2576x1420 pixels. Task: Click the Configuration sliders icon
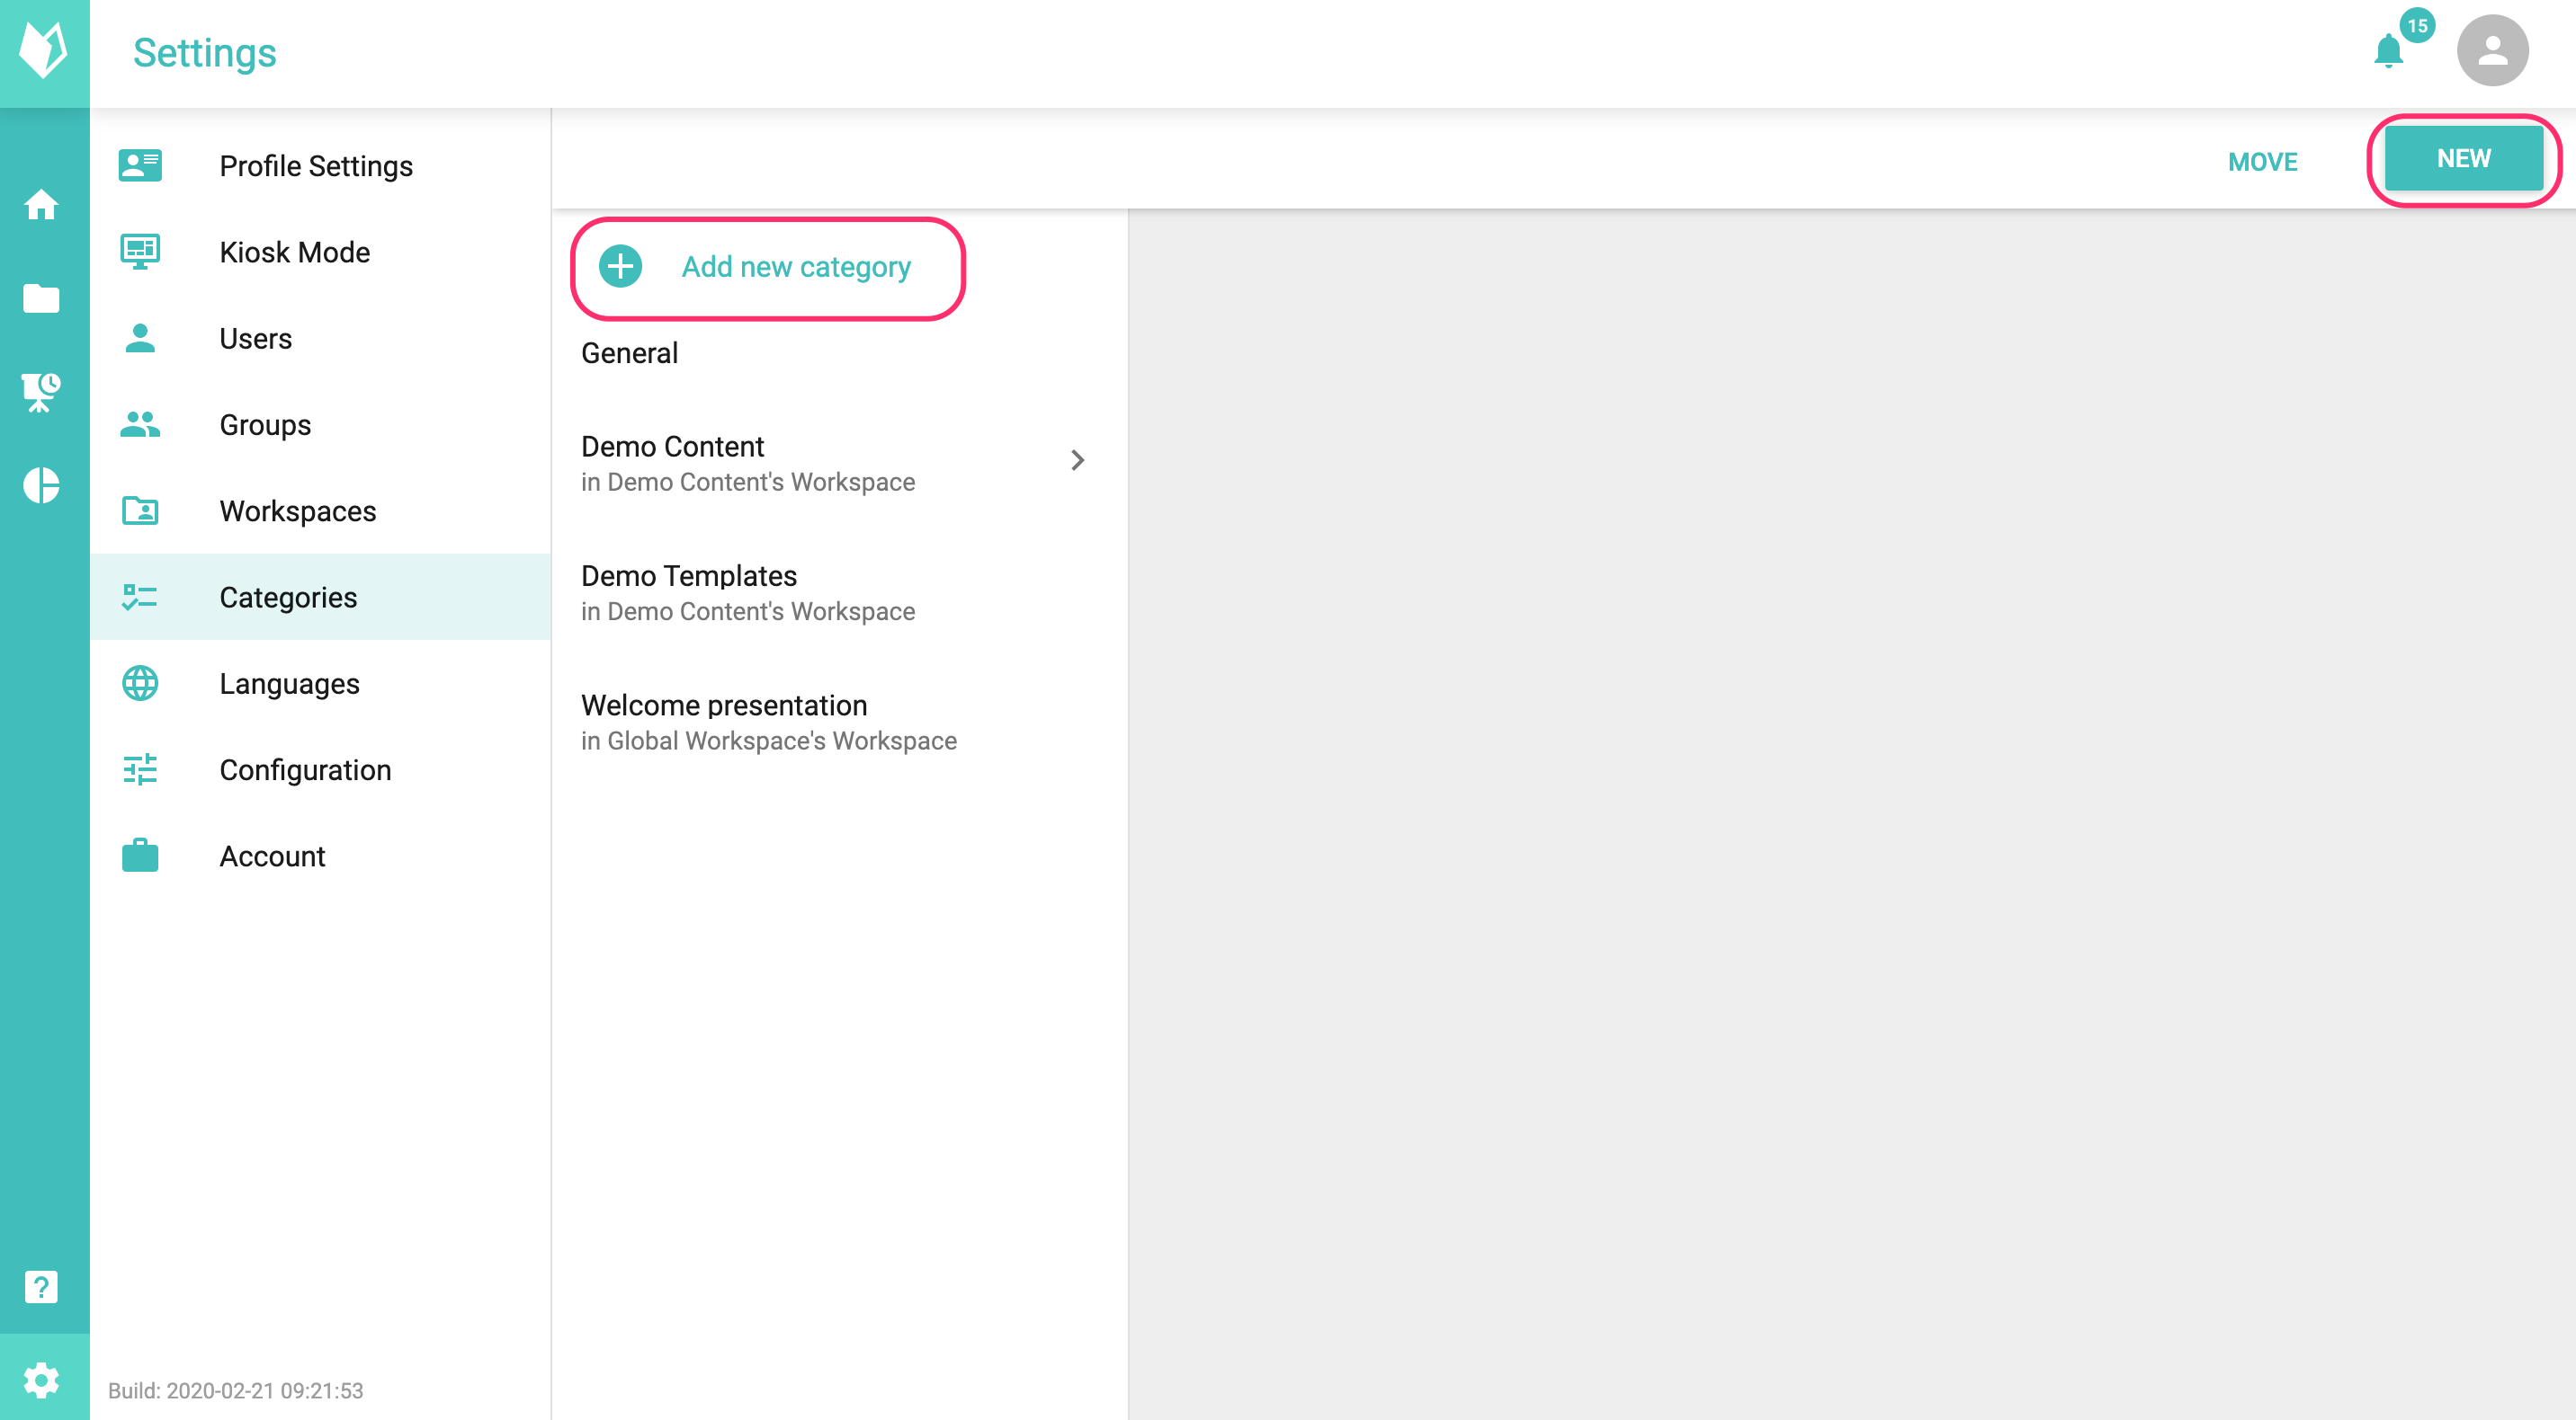click(x=140, y=769)
